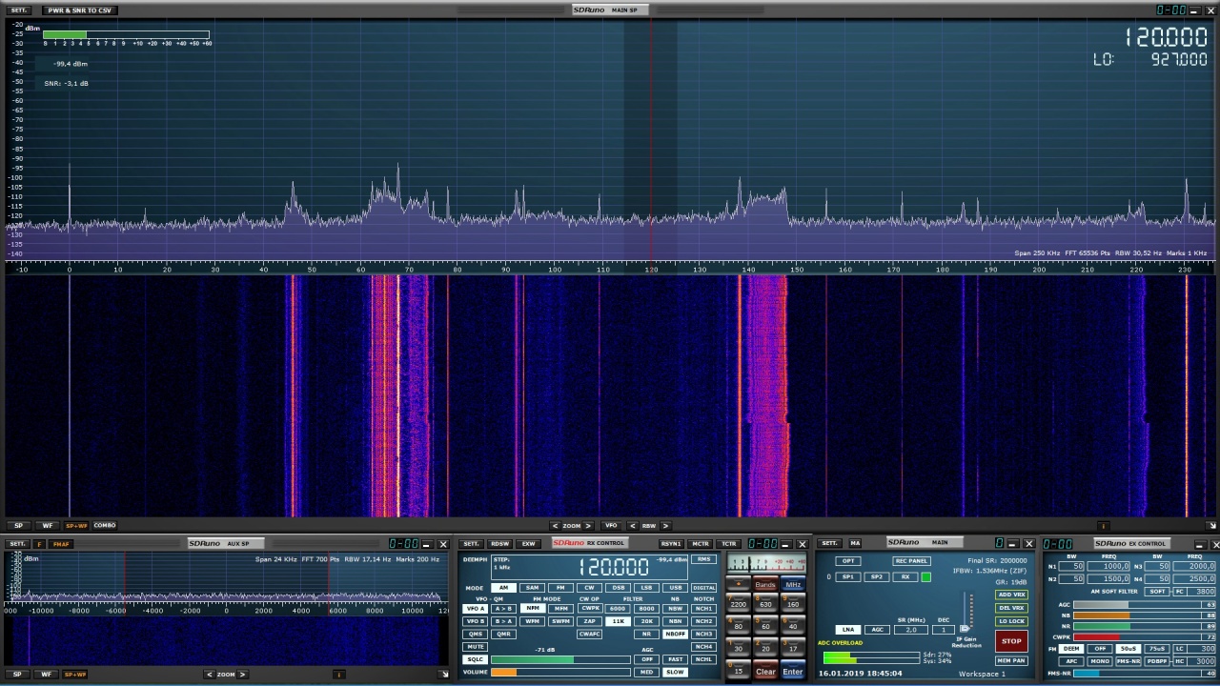This screenshot has height=686, width=1220.
Task: Click resize arrow at main spectrum corner
Action: (1211, 526)
